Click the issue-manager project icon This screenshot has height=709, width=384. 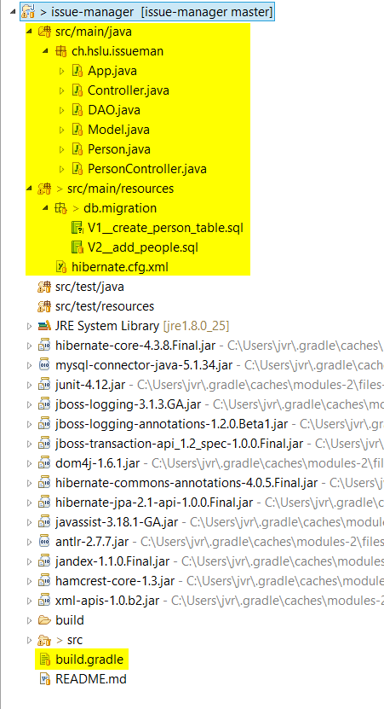[x=28, y=12]
